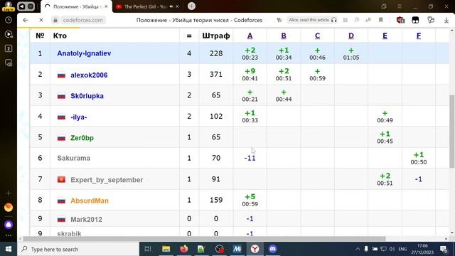Open Windows Task View
Screen dimensions: 455x256
coord(148,249)
